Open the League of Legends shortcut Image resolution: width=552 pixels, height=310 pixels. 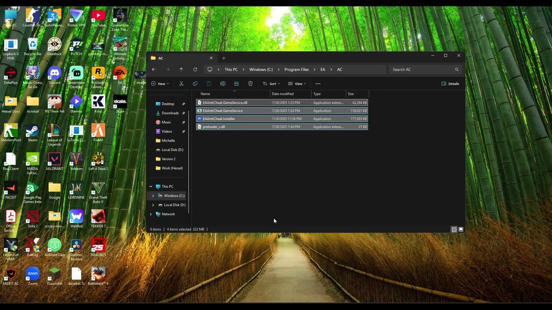coord(54,135)
